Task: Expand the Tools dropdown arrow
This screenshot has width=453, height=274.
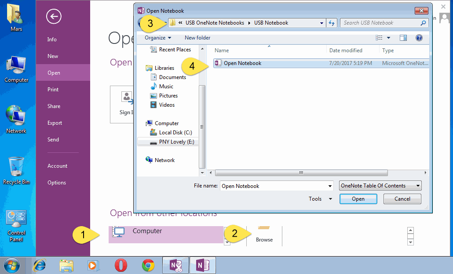Action: 330,199
